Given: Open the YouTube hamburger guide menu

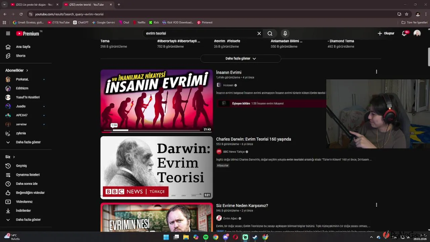Looking at the screenshot, I should tap(8, 33).
